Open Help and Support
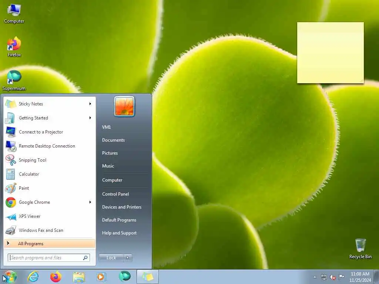 coord(119,233)
